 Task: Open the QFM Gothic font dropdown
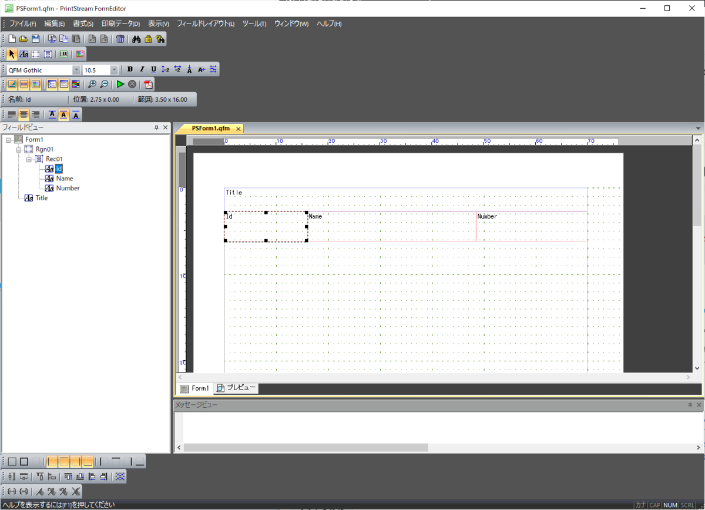click(x=76, y=70)
